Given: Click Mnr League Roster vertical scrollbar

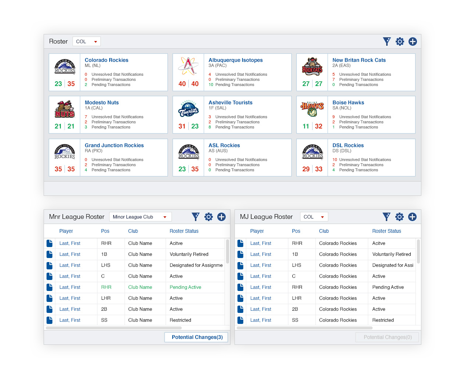Looking at the screenshot, I should tap(228, 251).
